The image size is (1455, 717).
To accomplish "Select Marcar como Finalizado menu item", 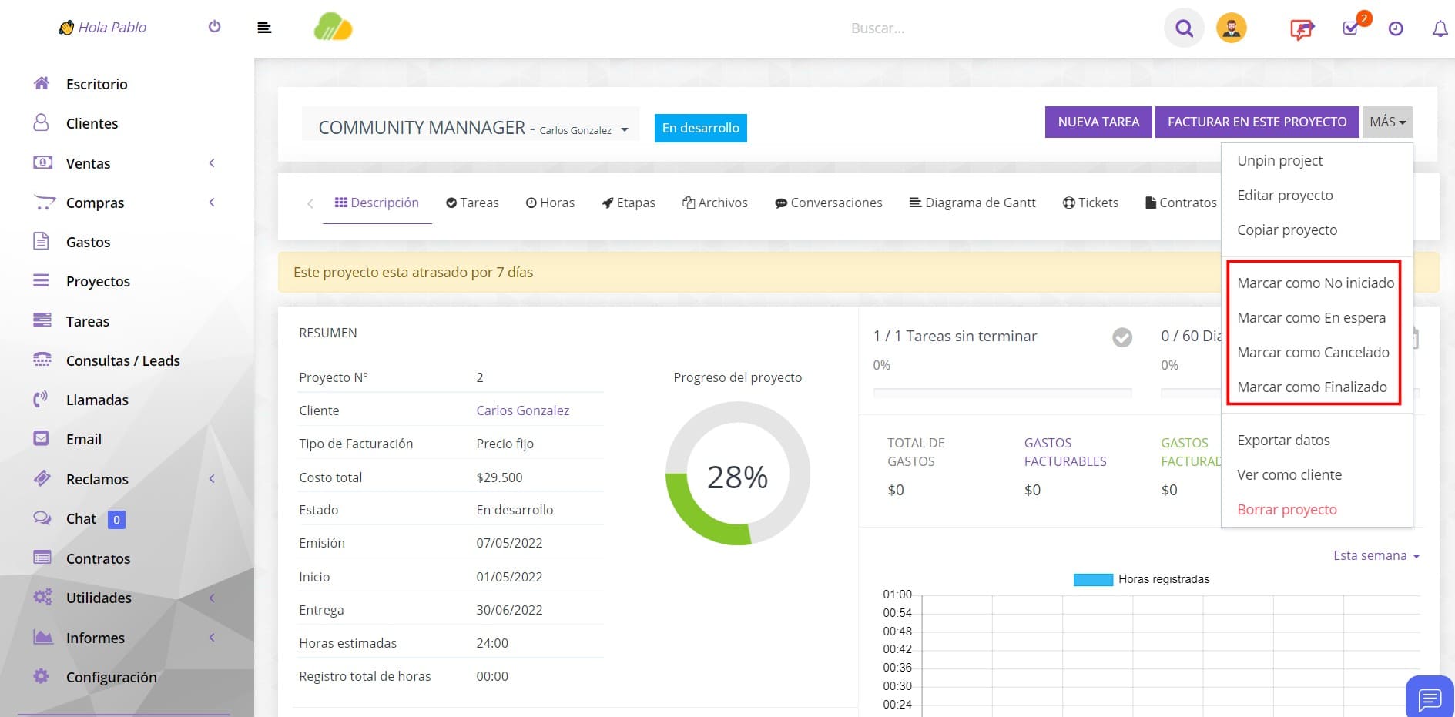I will point(1312,387).
